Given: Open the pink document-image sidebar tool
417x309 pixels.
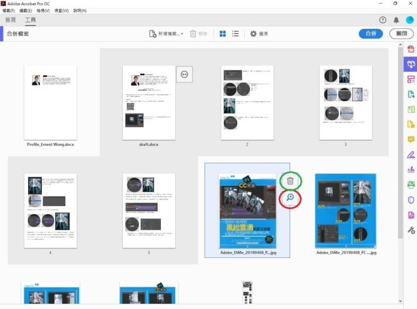Looking at the screenshot, I should tap(411, 215).
